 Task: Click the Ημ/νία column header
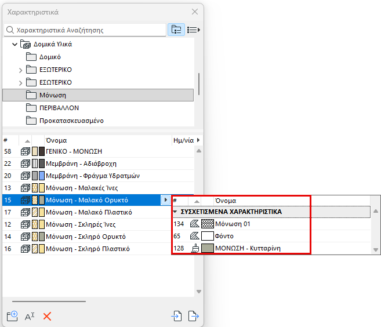183,140
